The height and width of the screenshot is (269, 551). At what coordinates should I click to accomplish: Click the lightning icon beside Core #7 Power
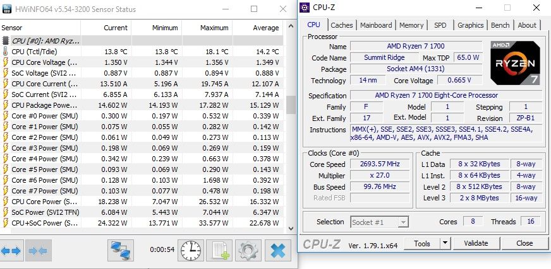tap(5, 190)
